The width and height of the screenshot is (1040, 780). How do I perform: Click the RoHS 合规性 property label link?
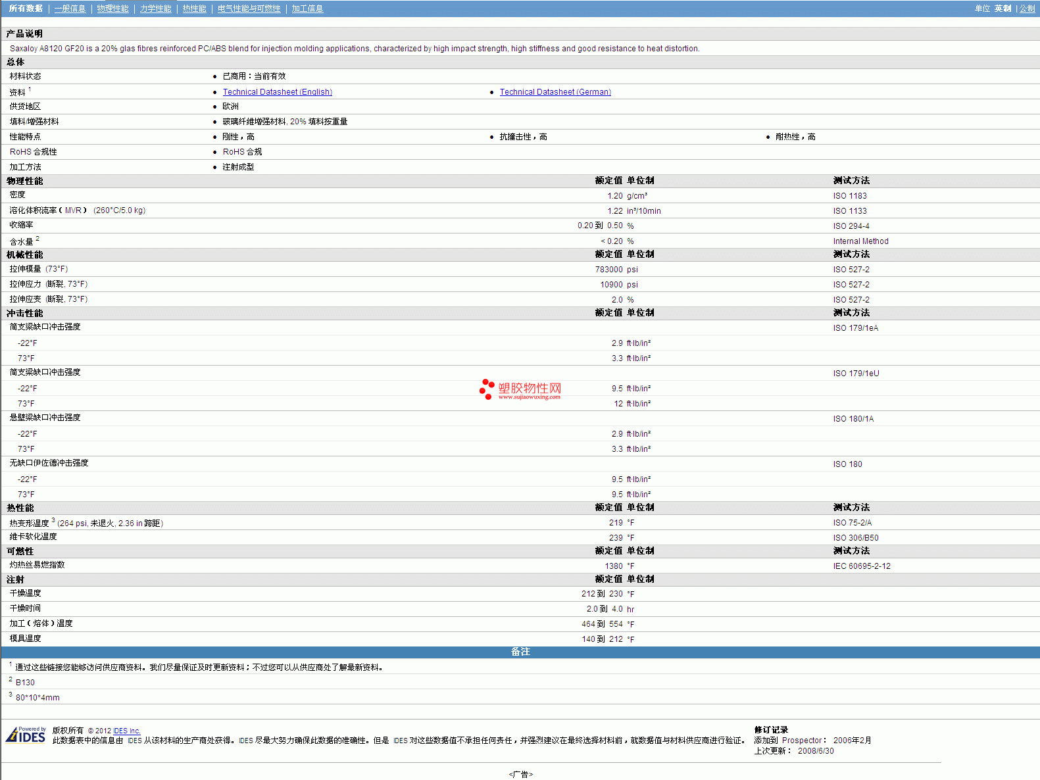coord(33,152)
